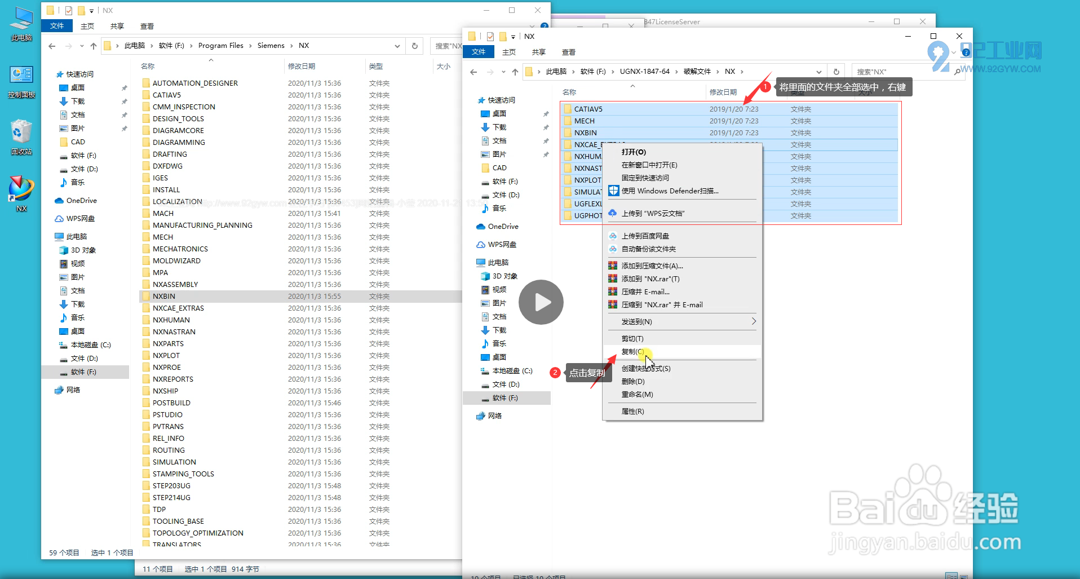
Task: Open recent locations dropdown in the left window
Action: (82, 46)
